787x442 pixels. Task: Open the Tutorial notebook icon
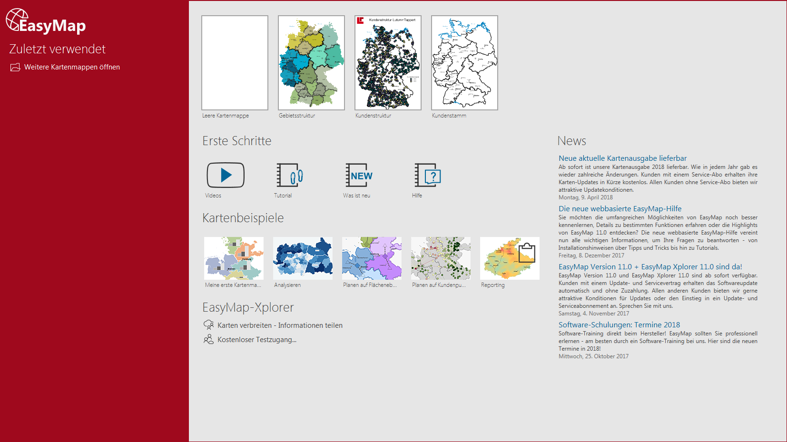pos(290,175)
